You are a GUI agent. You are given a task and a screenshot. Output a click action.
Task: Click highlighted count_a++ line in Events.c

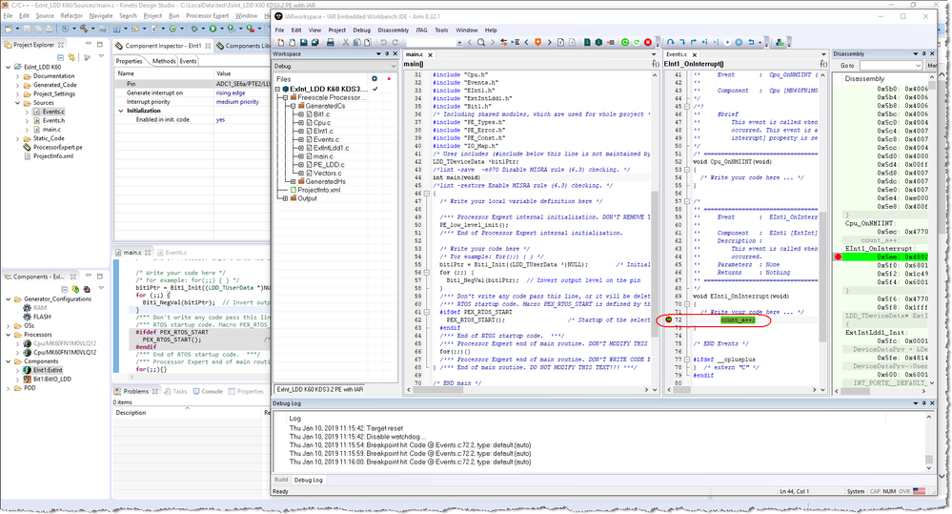tap(738, 319)
